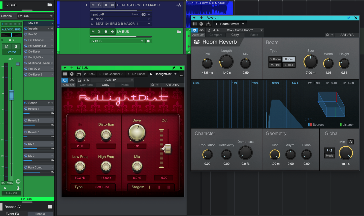Select 5 - RedlightDist tab
The width and height of the screenshot is (364, 216).
(161, 74)
